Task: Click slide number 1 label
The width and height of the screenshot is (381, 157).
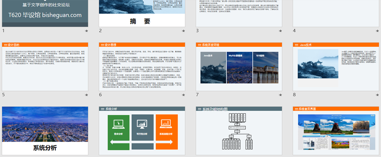Action: point(3,30)
